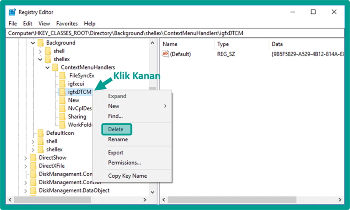Select the igfxcui folder icon
This screenshot has width=350, height=210.
pos(62,84)
